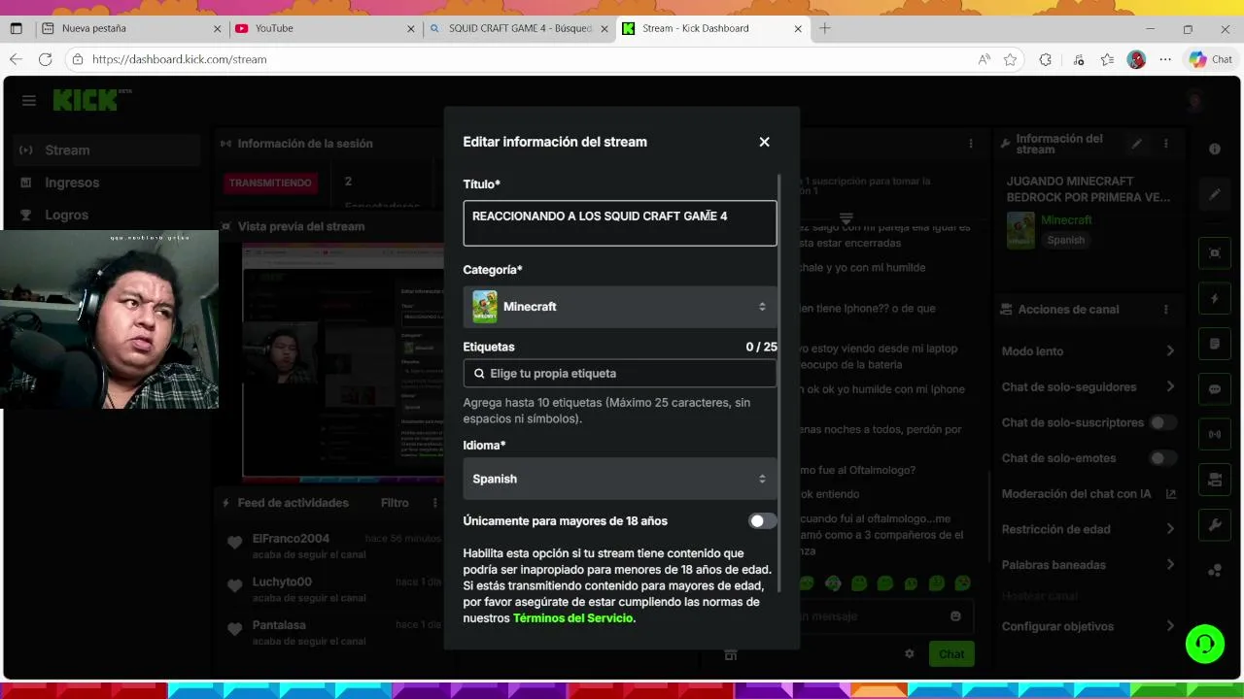Go back to the previous page
1244x699 pixels.
16,59
